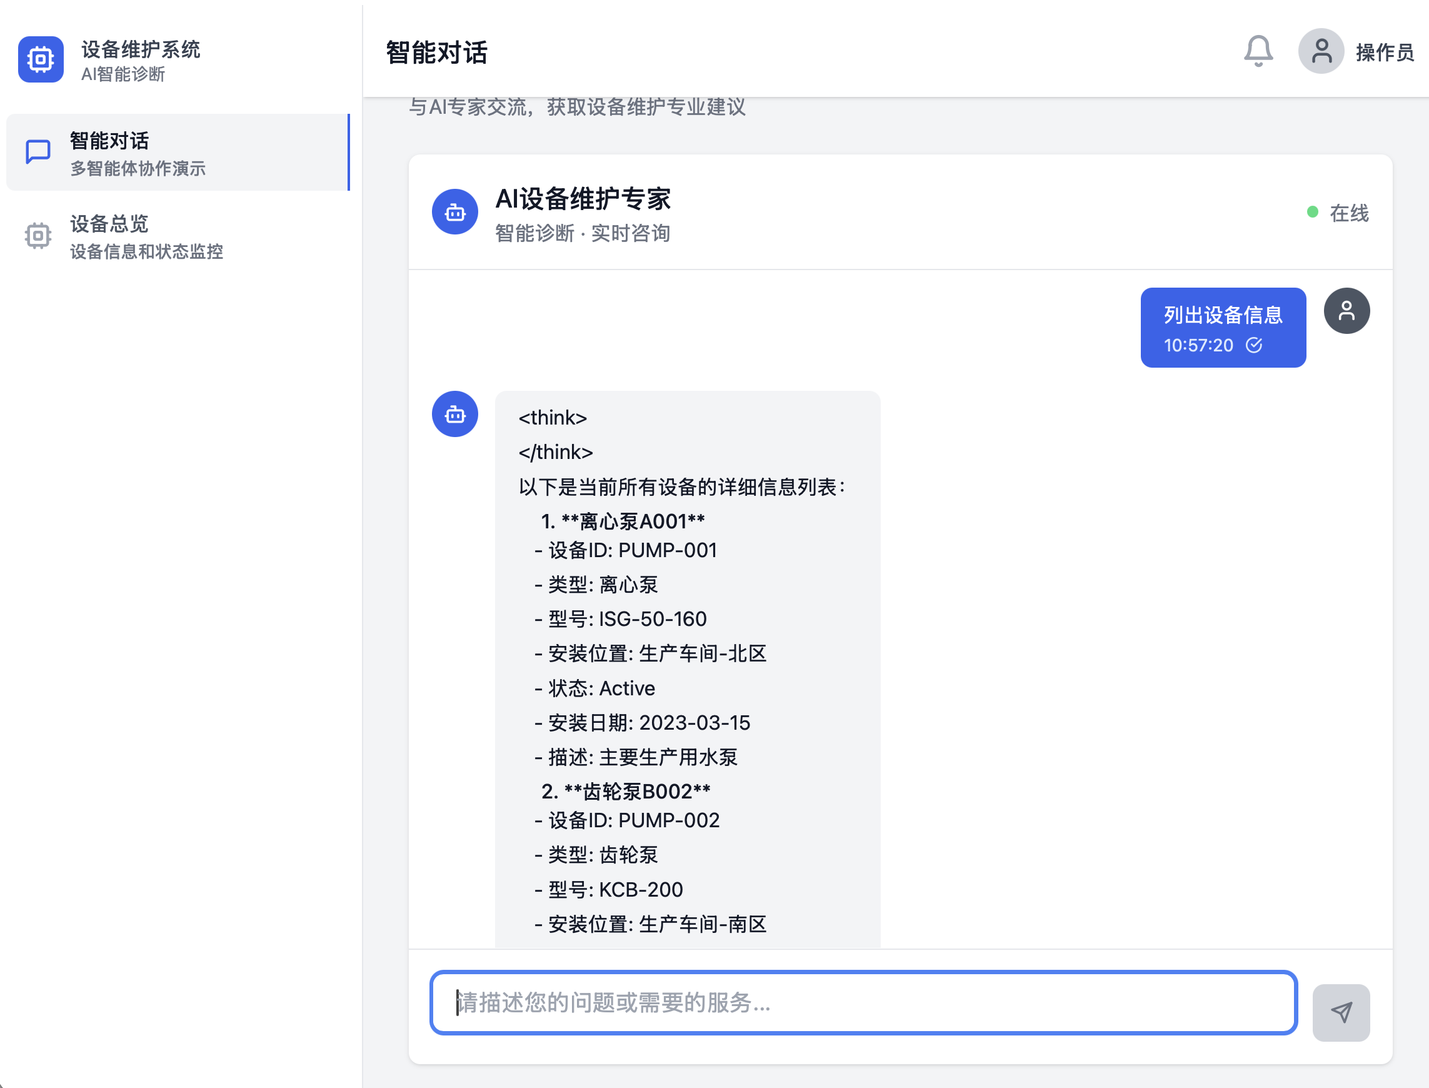The width and height of the screenshot is (1429, 1088).
Task: Click the 多智能体协作演示 subtitle text
Action: coord(138,169)
